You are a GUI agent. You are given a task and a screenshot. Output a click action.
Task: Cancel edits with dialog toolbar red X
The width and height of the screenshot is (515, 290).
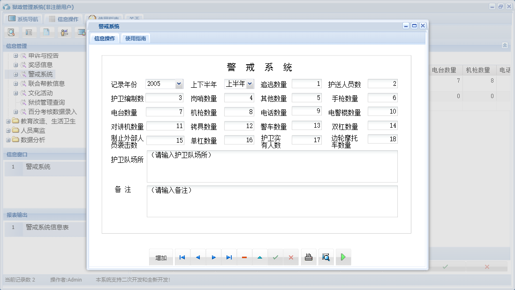point(291,257)
